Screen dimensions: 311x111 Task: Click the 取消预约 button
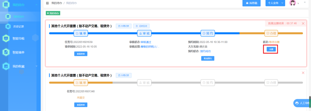click(208, 58)
